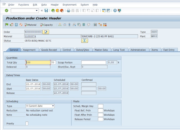180x130 pixels.
Task: Open components overview icon
Action: 74,25
